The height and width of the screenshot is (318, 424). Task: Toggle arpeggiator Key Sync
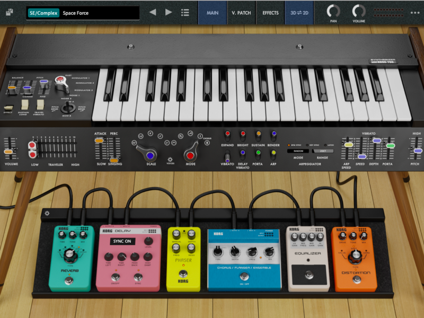click(x=313, y=145)
